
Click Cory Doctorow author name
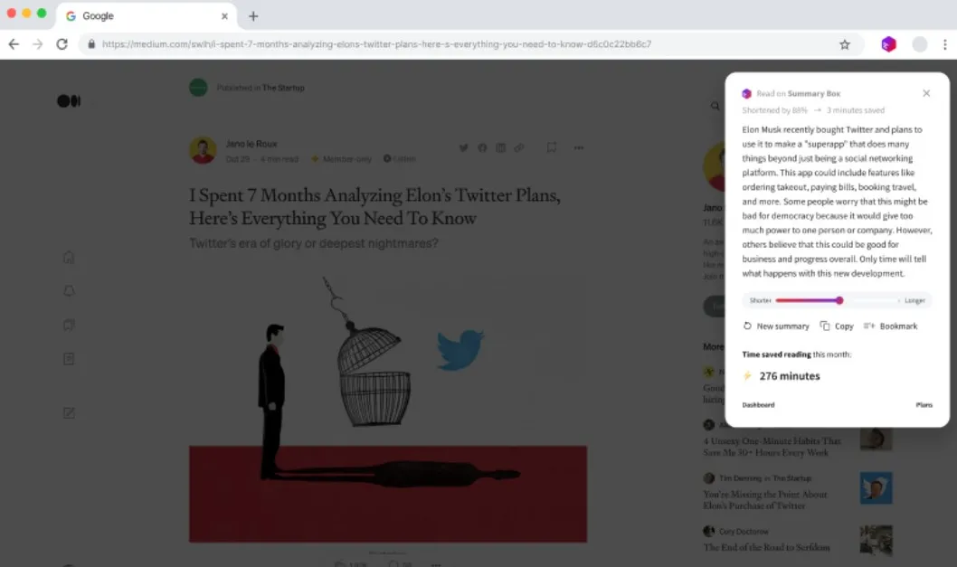click(x=744, y=532)
